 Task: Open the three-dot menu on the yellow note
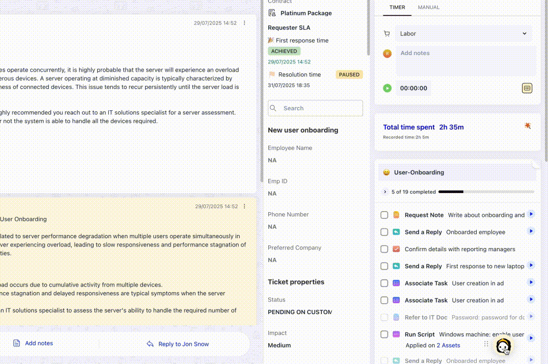pos(244,206)
